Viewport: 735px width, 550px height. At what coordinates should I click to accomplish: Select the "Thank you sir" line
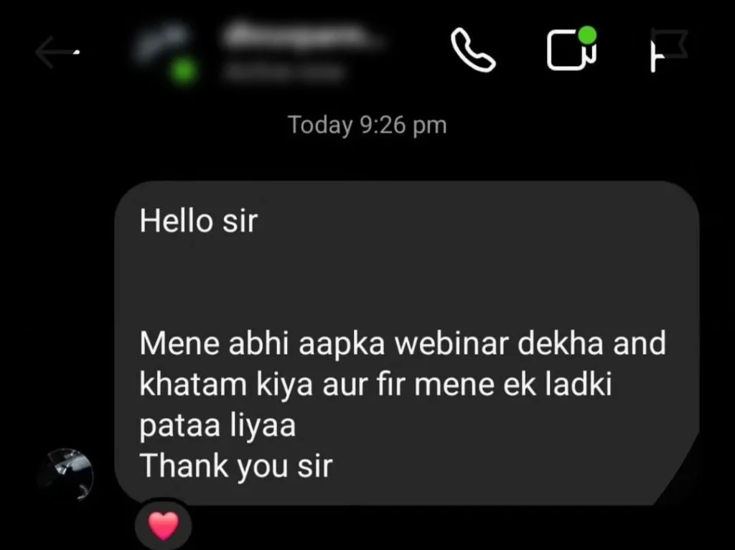point(235,467)
